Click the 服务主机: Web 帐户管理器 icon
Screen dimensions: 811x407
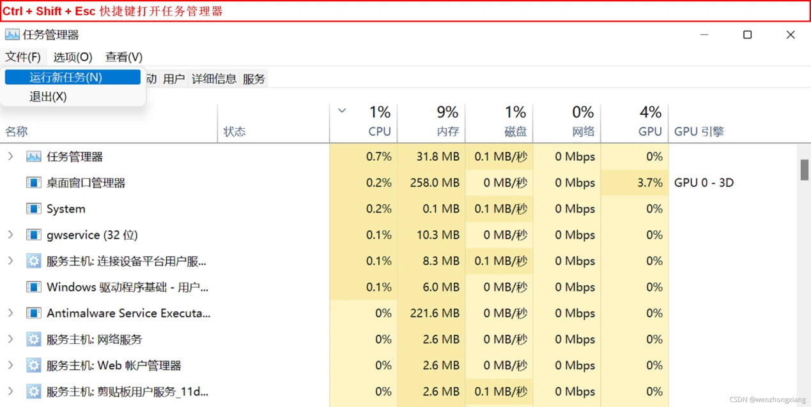point(33,365)
